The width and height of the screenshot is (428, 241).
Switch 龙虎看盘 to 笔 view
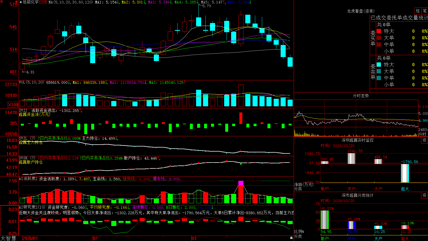pyautogui.click(x=425, y=11)
